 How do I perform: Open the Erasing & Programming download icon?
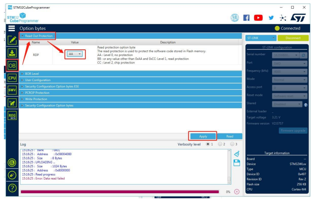coord(12,53)
